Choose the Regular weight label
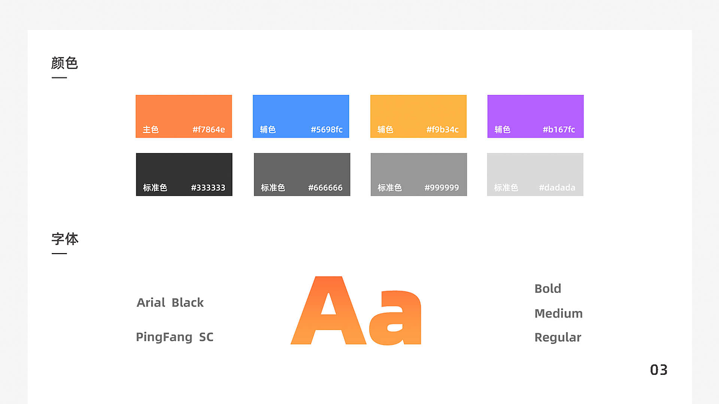Image resolution: width=719 pixels, height=404 pixels. (x=558, y=337)
